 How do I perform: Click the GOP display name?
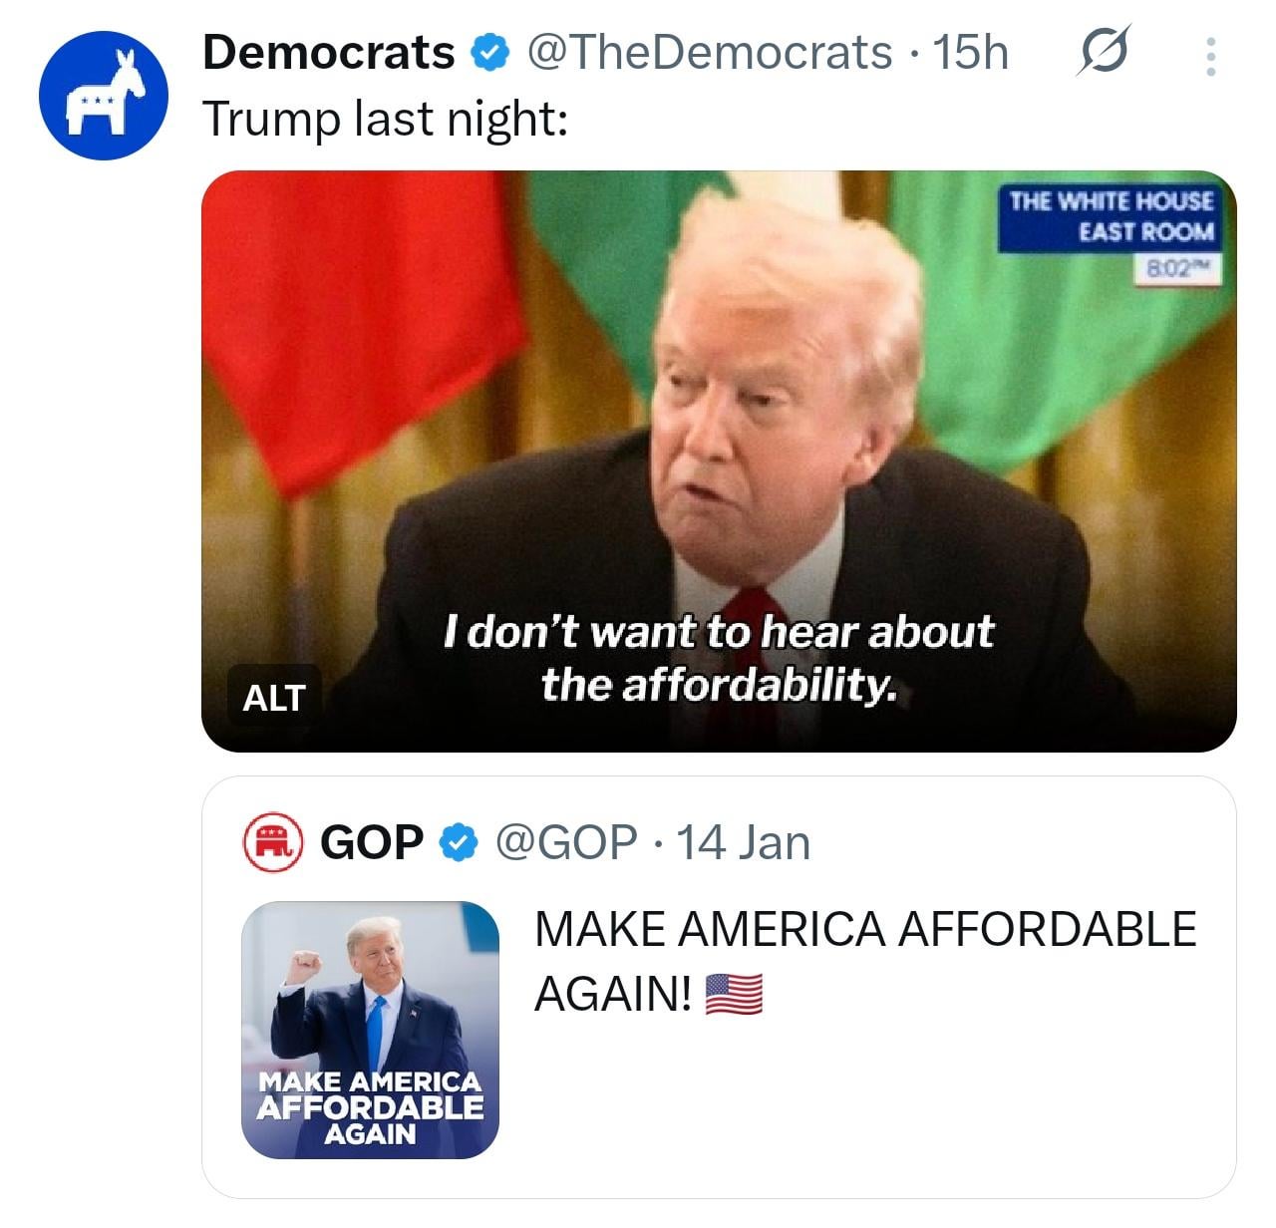point(371,843)
